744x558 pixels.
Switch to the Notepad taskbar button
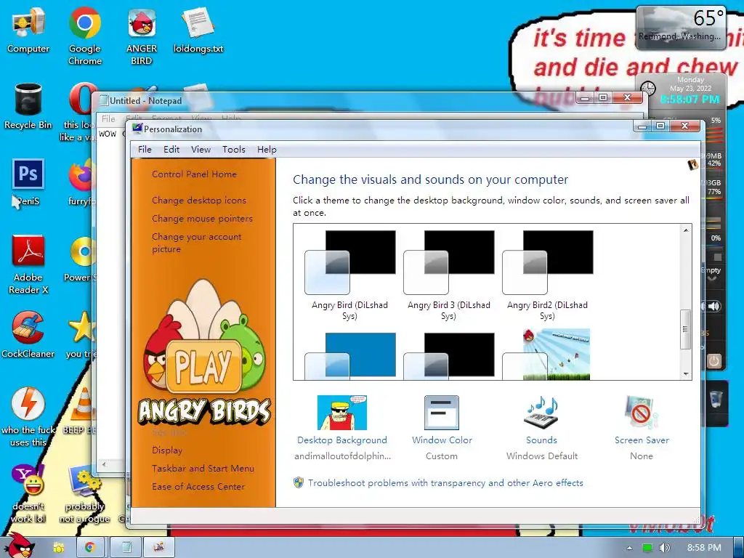(x=126, y=547)
